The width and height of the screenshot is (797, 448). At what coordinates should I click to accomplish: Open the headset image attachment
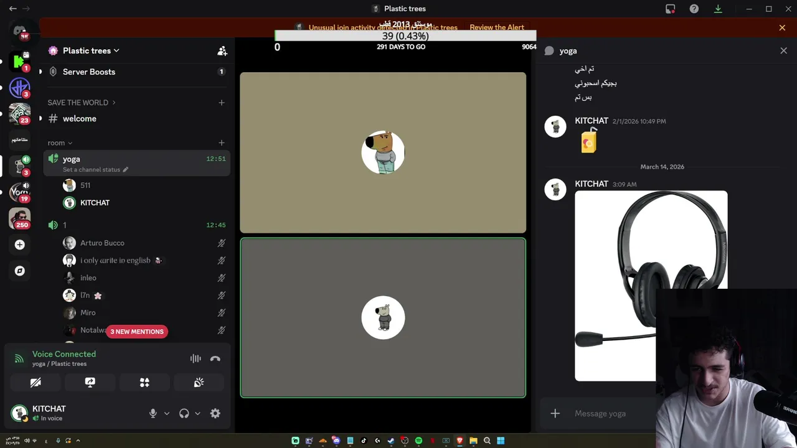[651, 286]
